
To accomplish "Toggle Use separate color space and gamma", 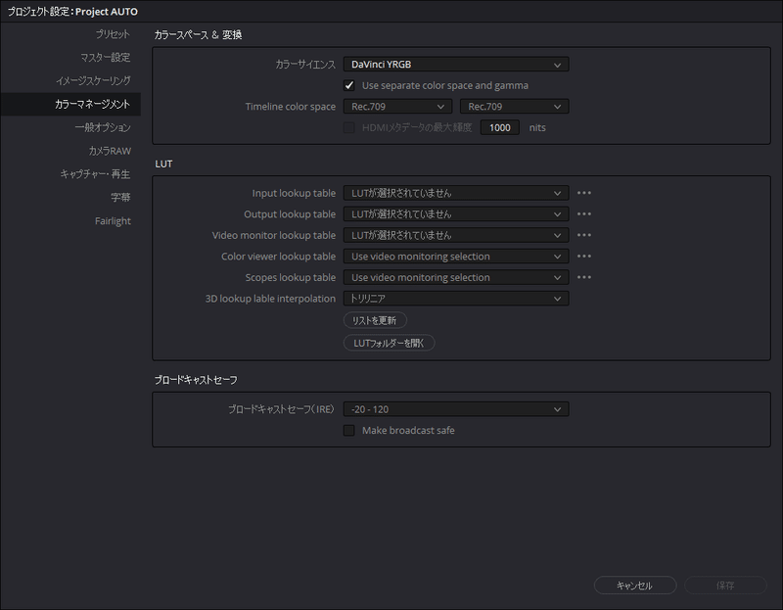I will [349, 85].
